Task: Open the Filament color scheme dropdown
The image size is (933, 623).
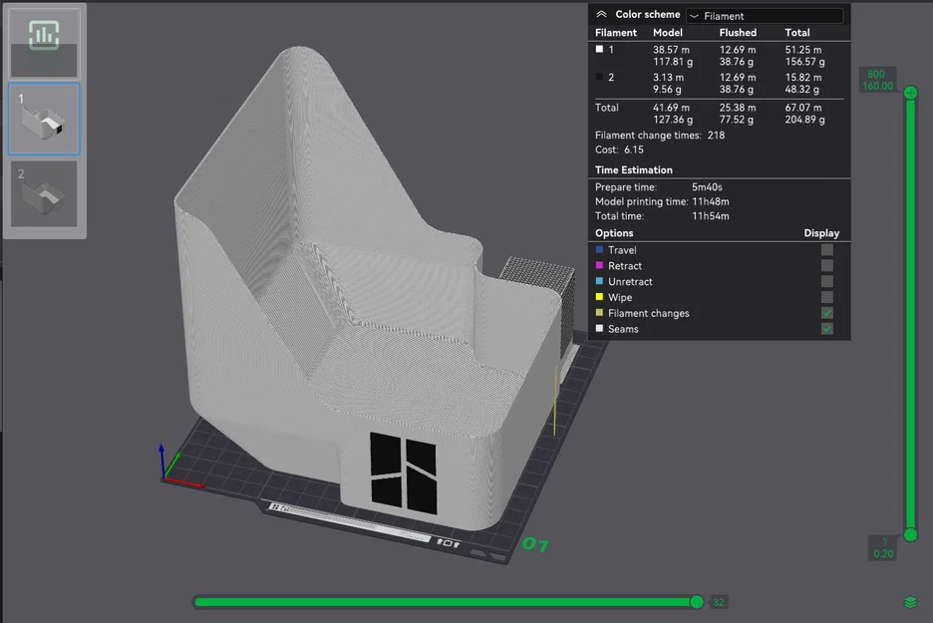Action: pyautogui.click(x=765, y=16)
